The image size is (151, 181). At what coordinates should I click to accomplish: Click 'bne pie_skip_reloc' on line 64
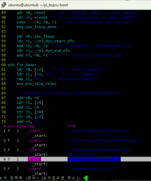pyautogui.click(x=37, y=84)
